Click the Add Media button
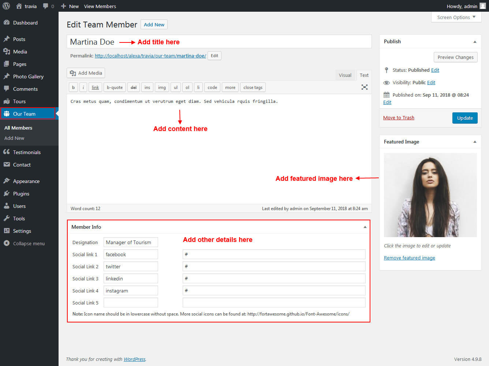 click(86, 73)
